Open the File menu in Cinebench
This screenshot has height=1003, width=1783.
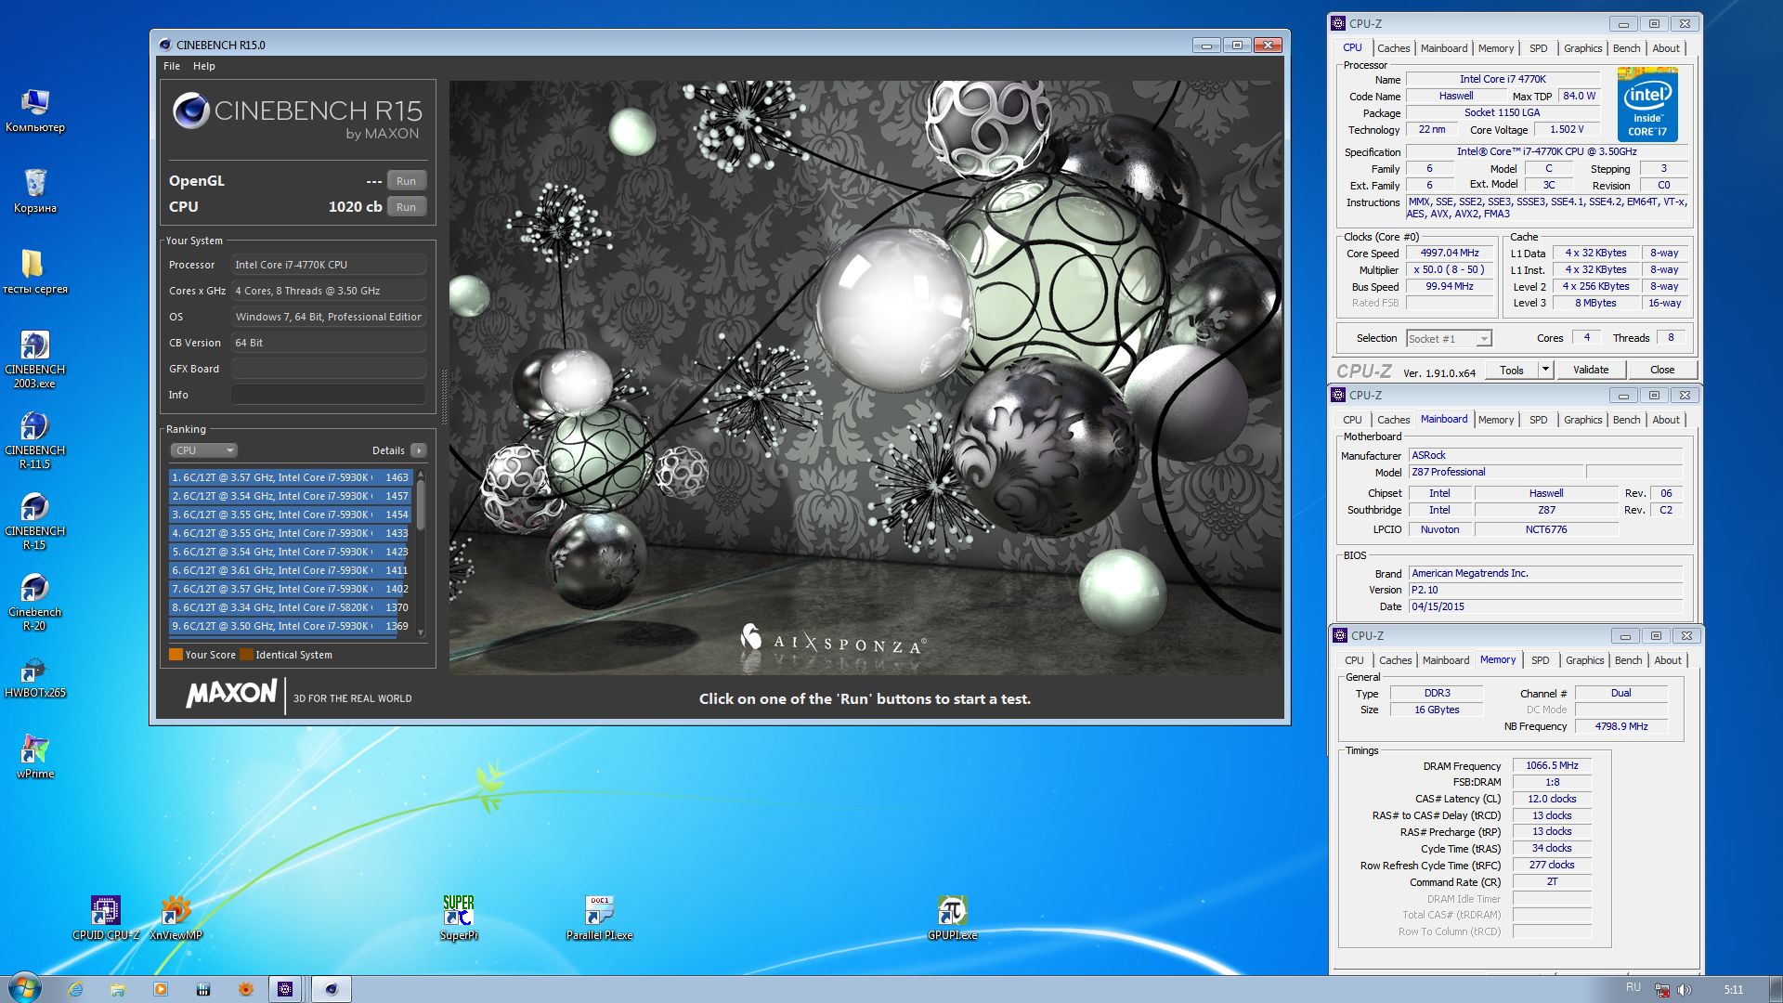tap(172, 66)
